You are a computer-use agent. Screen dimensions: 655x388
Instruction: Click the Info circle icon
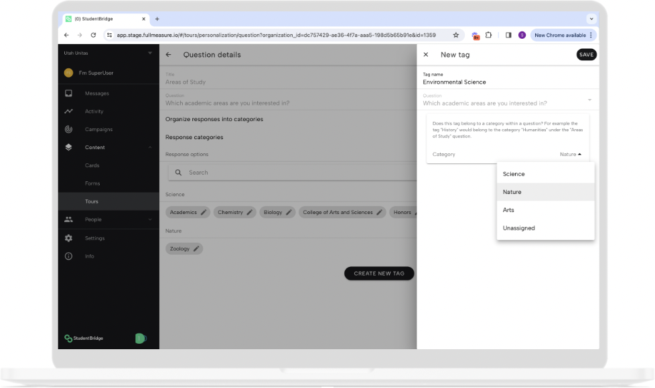tap(68, 256)
